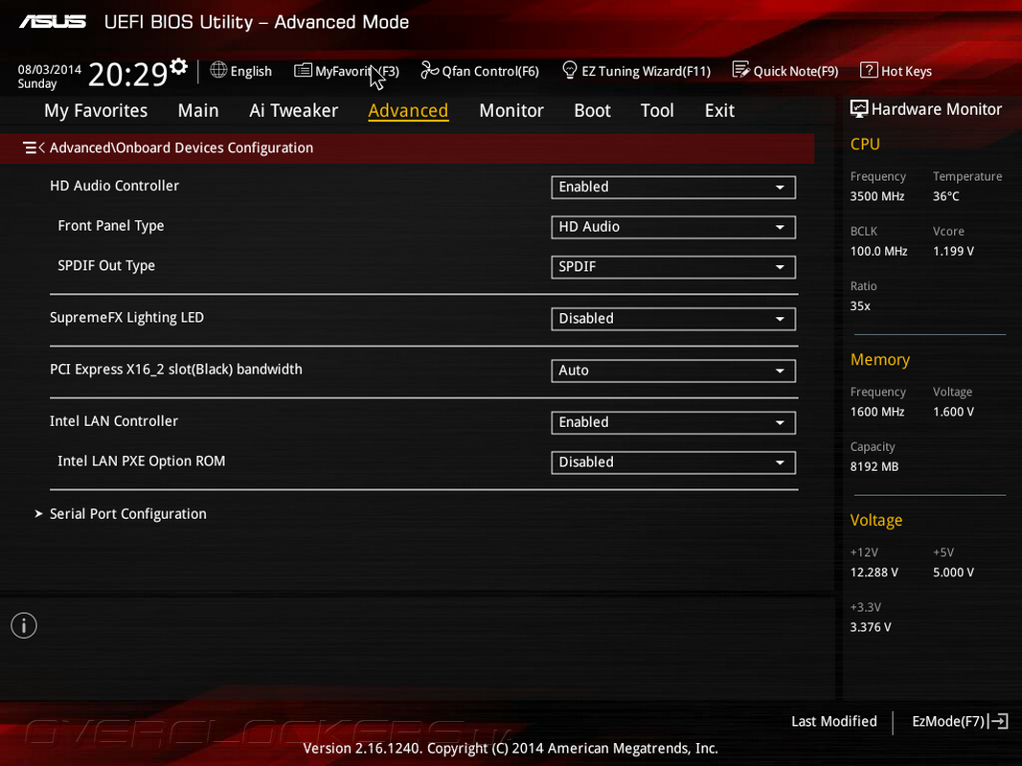Screen dimensions: 1022x766
Task: Open Quick Note(F9)
Action: [785, 71]
